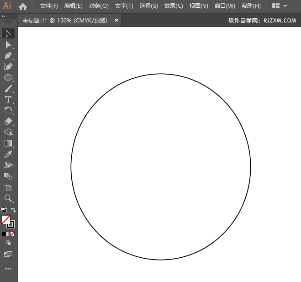301x282 pixels.
Task: Select the Shape Builder tool
Action: pos(8,132)
